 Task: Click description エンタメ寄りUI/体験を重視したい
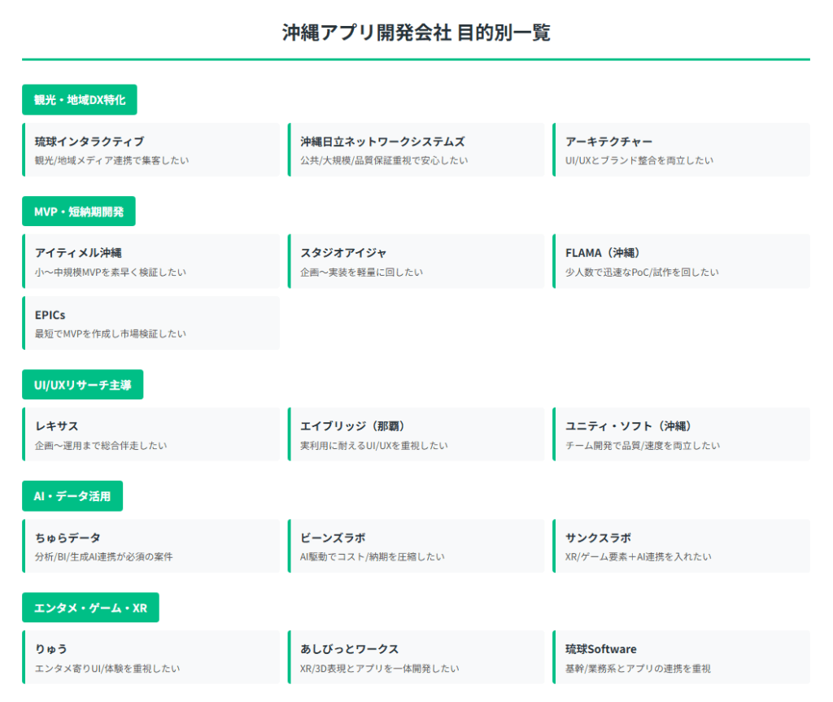coord(107,669)
